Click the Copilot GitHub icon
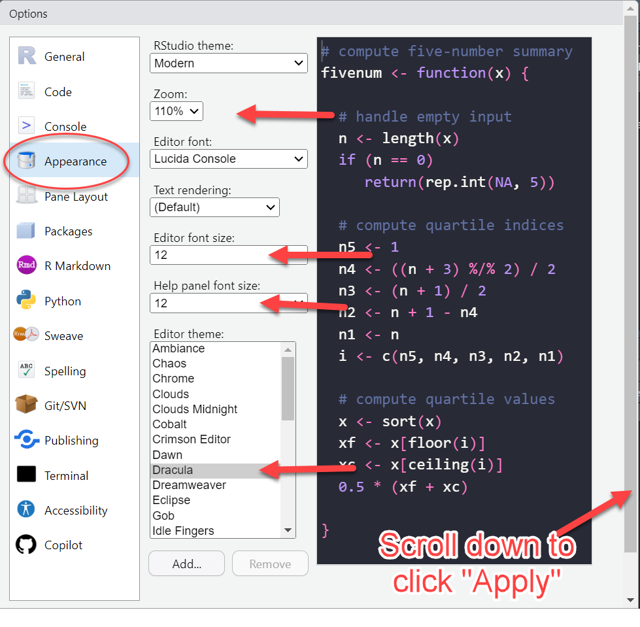 [x=27, y=545]
